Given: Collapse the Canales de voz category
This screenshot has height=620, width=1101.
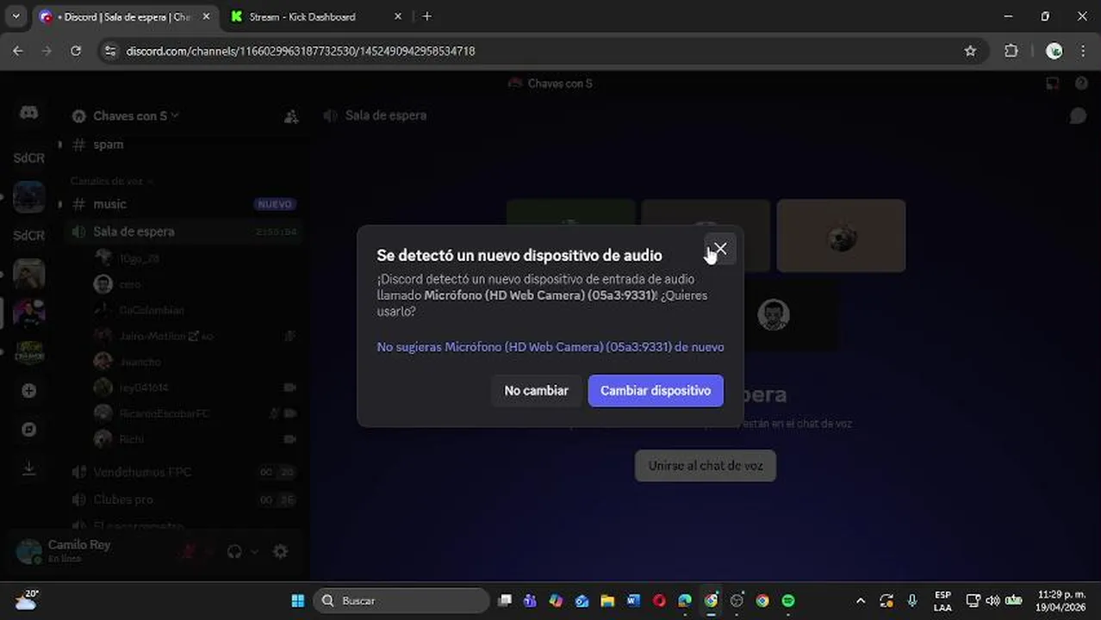Looking at the screenshot, I should (x=112, y=181).
